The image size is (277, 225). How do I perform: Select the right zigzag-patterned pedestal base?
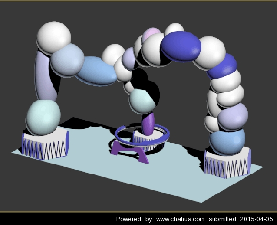[x=227, y=163]
